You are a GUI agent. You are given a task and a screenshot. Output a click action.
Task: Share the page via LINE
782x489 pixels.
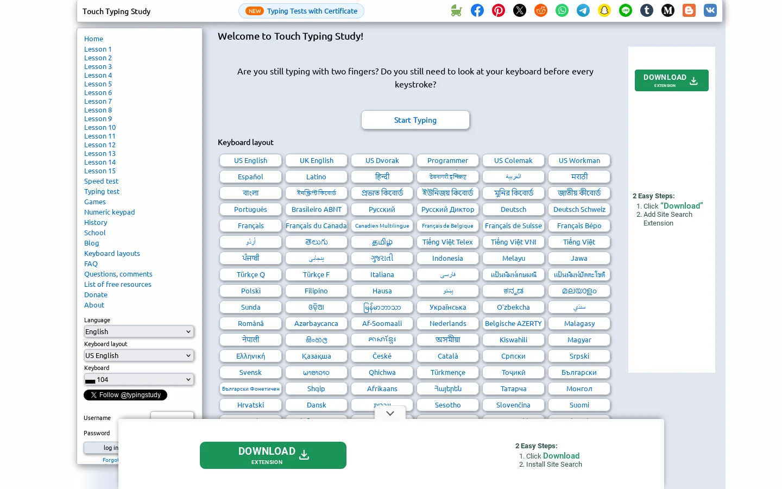click(x=626, y=10)
